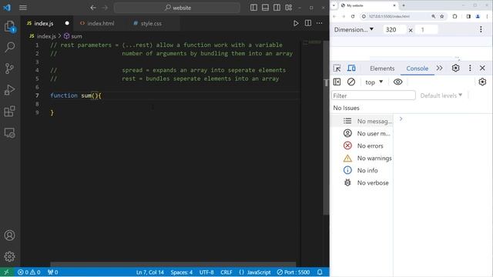Screen dimensions: 493x277
Task: Clear the console
Action: tap(351, 82)
